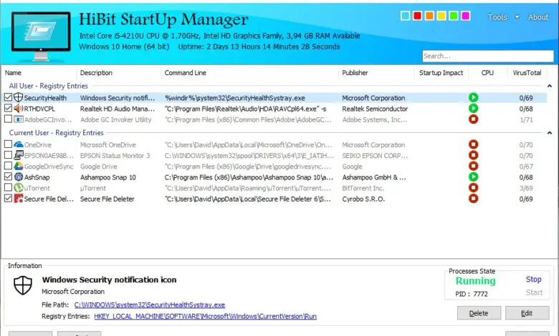Click the 1/71 VirusTotal result for AdobeGCInvoker
Screen dimensions: 559x336
click(x=526, y=120)
